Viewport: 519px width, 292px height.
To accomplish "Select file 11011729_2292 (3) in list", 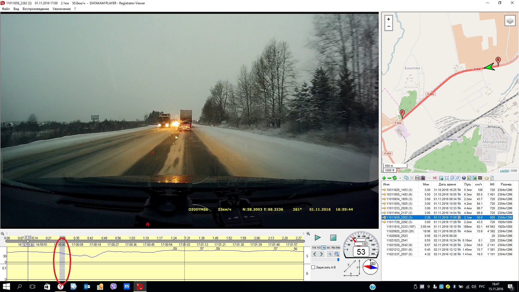I will tap(399, 222).
